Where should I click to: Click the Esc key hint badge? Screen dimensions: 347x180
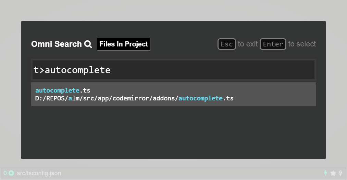pos(227,44)
